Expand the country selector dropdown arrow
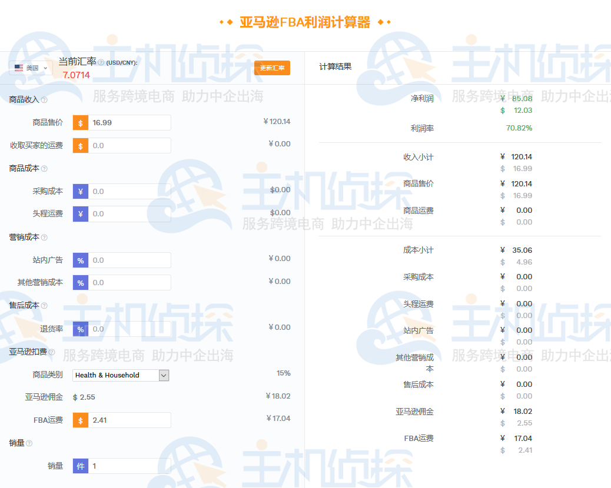This screenshot has height=488, width=611. point(45,68)
